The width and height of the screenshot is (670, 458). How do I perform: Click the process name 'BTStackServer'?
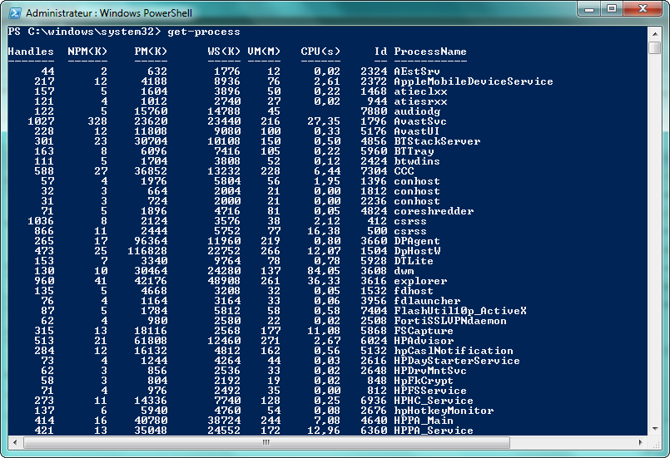click(x=437, y=141)
